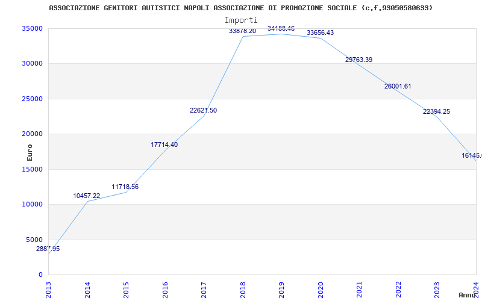Click the 2015 x-axis year label

pos(126,290)
